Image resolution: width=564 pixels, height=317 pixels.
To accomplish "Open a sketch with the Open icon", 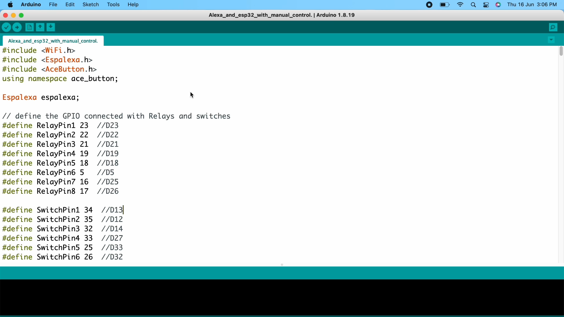I will tap(40, 28).
